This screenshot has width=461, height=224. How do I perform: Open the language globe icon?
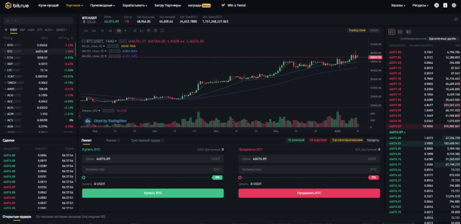(454, 5)
